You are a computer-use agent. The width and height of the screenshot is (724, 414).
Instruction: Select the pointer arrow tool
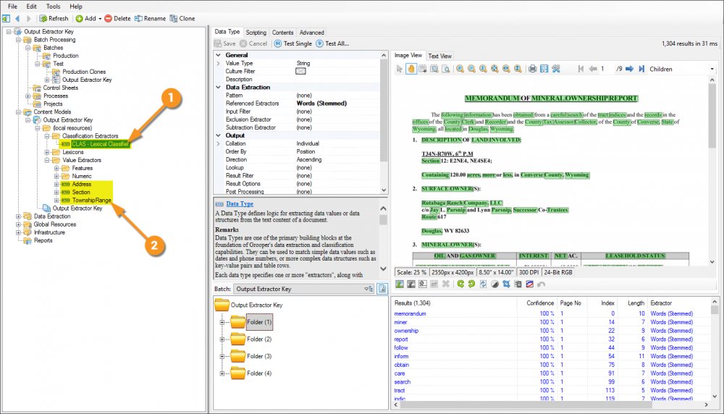399,69
